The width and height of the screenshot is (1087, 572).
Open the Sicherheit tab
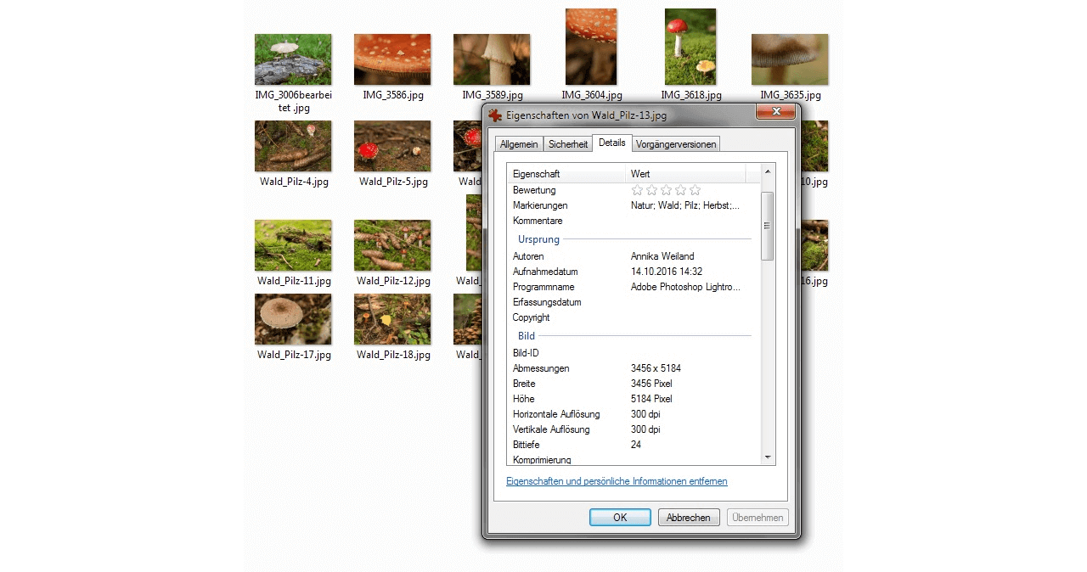tap(567, 144)
